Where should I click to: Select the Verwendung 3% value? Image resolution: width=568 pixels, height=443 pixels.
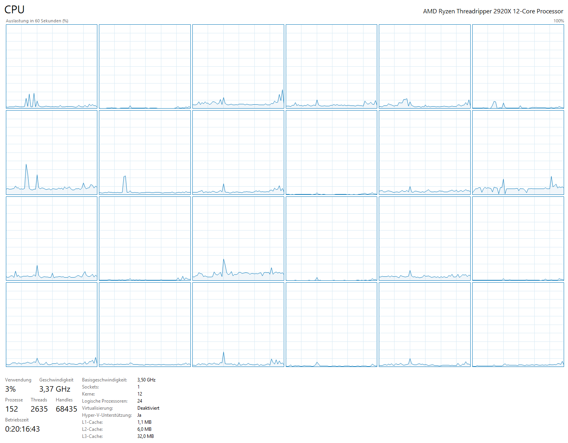[10, 389]
